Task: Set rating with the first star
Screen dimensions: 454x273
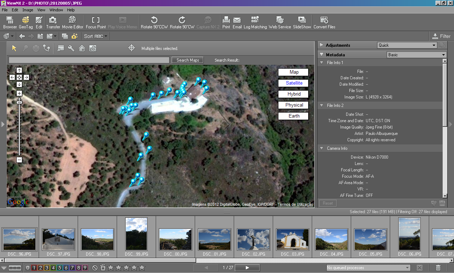Action: [x=111, y=268]
